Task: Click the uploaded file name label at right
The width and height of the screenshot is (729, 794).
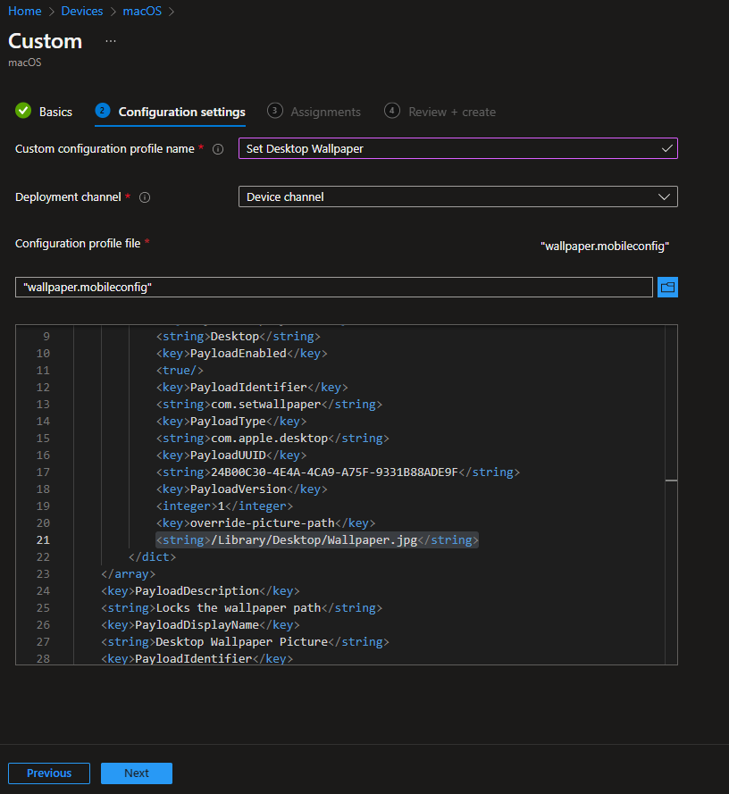Action: click(x=605, y=247)
